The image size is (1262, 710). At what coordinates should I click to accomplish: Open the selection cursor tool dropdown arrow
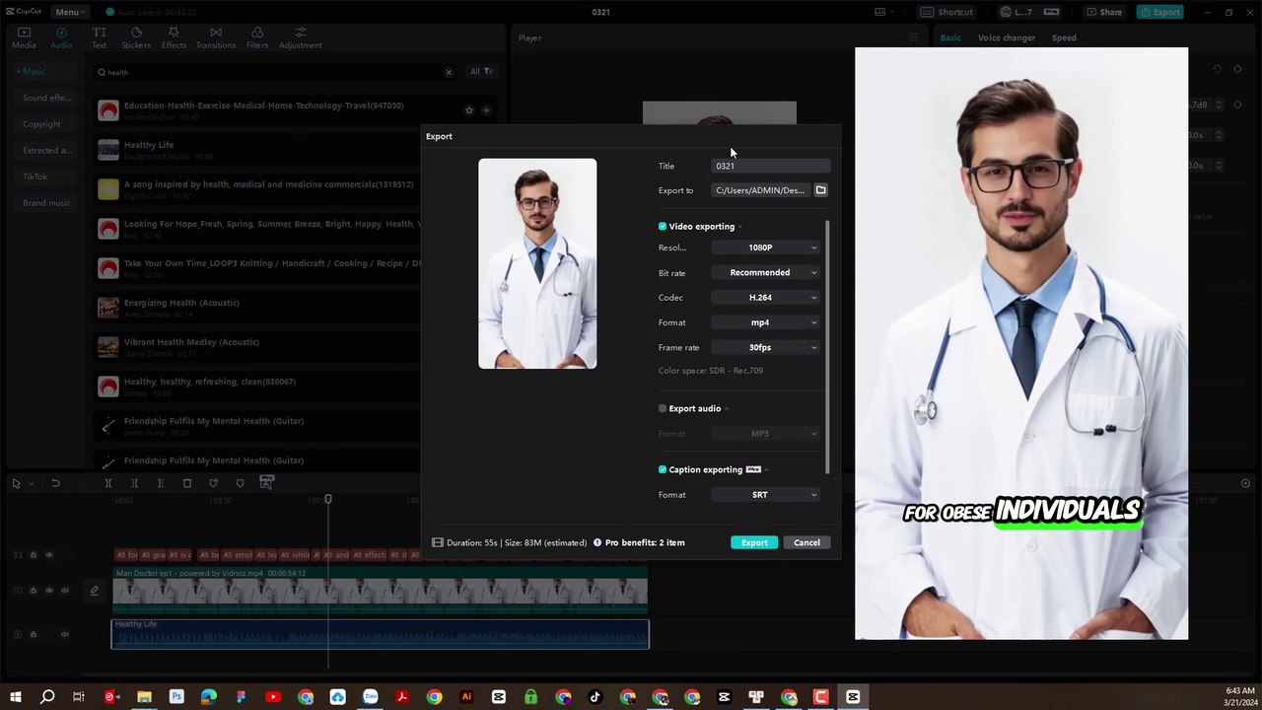[30, 483]
